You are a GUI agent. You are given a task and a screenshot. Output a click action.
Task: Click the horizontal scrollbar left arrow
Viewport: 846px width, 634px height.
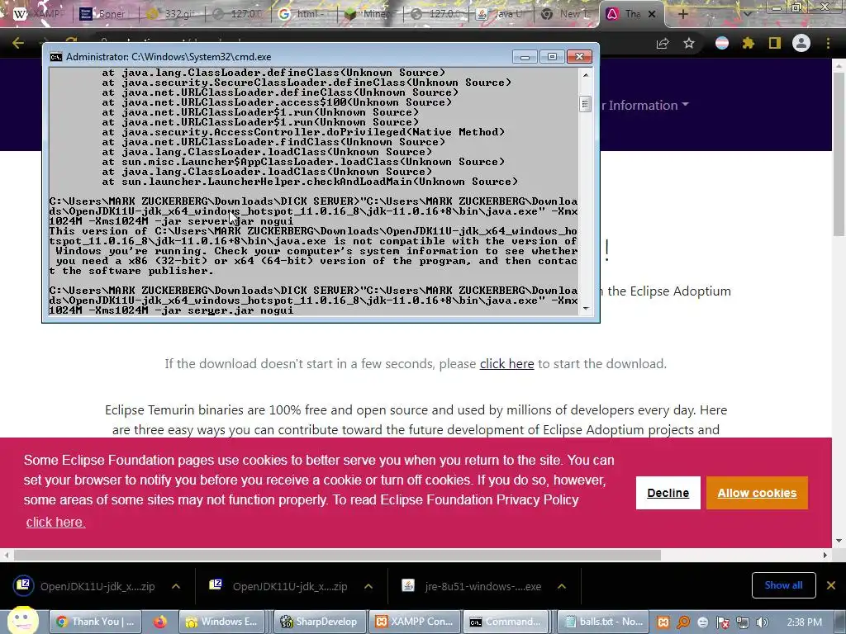coord(6,555)
